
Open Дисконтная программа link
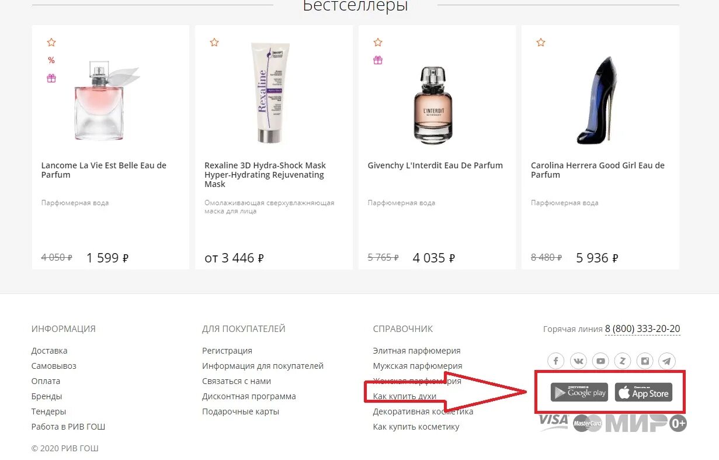[x=249, y=396]
